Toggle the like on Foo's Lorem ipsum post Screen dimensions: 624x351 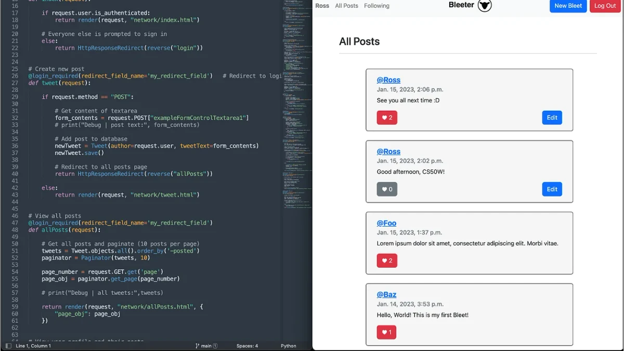pyautogui.click(x=387, y=261)
